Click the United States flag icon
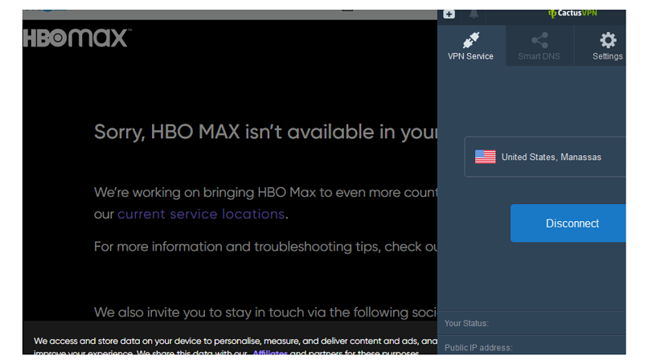Image resolution: width=648 pixels, height=364 pixels. pos(485,157)
